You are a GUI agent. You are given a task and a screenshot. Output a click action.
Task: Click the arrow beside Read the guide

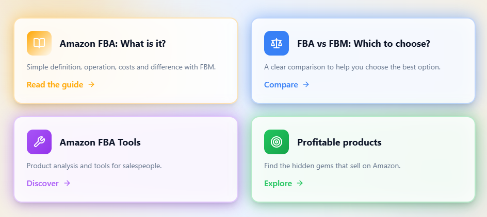(91, 85)
